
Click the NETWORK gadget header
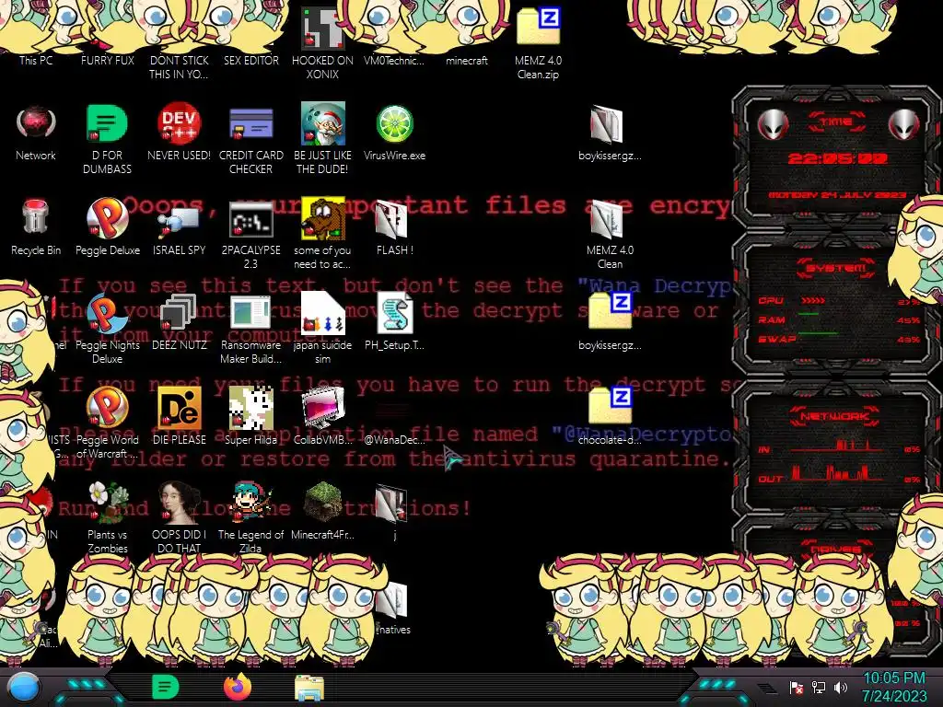pos(834,415)
